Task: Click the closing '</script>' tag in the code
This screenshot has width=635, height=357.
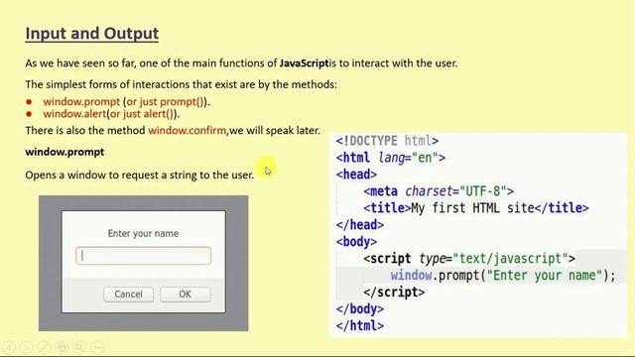Action: tap(394, 293)
